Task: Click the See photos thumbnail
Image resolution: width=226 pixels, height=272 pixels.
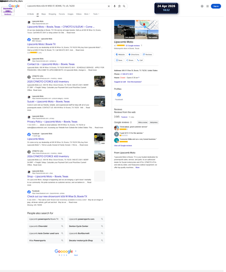Action: coord(125,29)
